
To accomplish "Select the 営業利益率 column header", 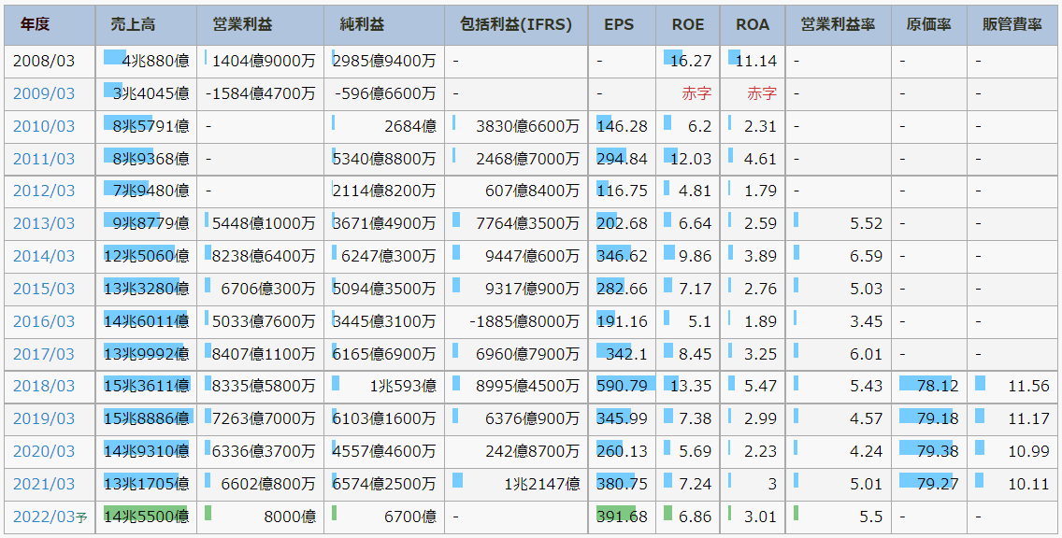I will tap(839, 25).
